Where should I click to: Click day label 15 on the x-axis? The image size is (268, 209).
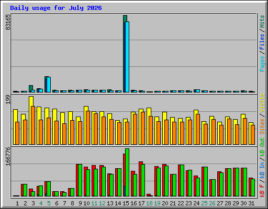(126, 203)
